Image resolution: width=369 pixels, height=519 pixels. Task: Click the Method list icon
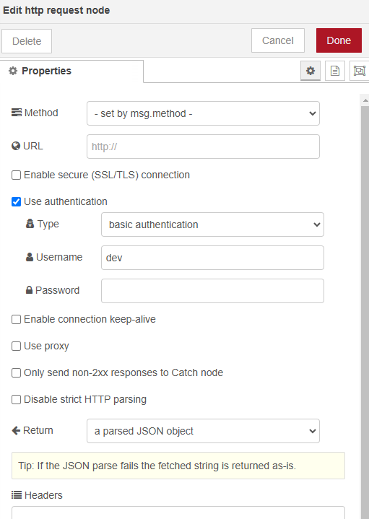pyautogui.click(x=17, y=113)
